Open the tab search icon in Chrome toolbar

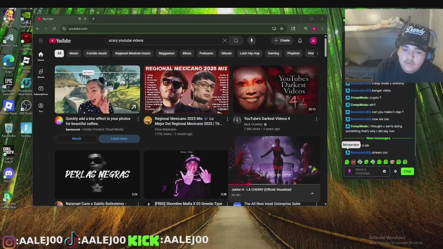(x=293, y=29)
